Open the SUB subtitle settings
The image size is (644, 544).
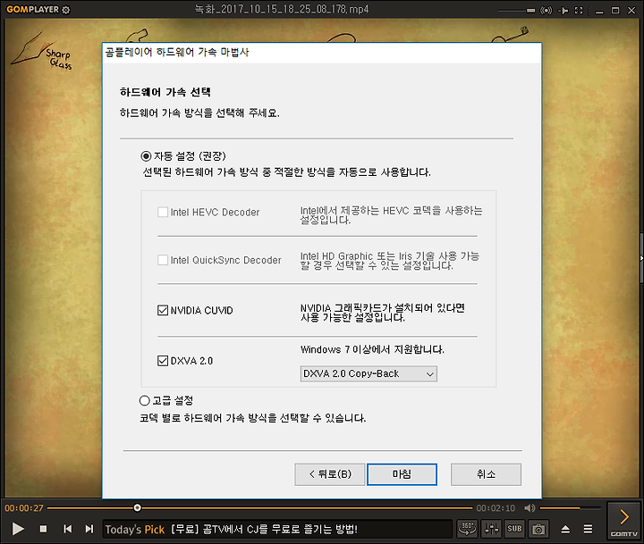(514, 529)
